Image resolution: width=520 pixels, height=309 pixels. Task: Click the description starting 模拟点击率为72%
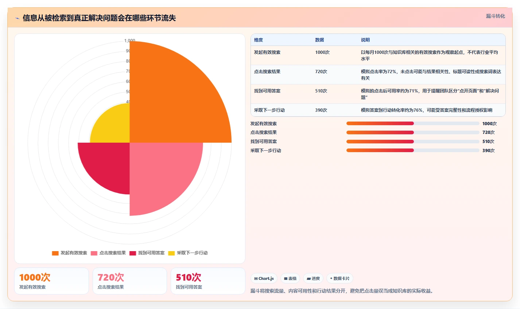click(431, 75)
